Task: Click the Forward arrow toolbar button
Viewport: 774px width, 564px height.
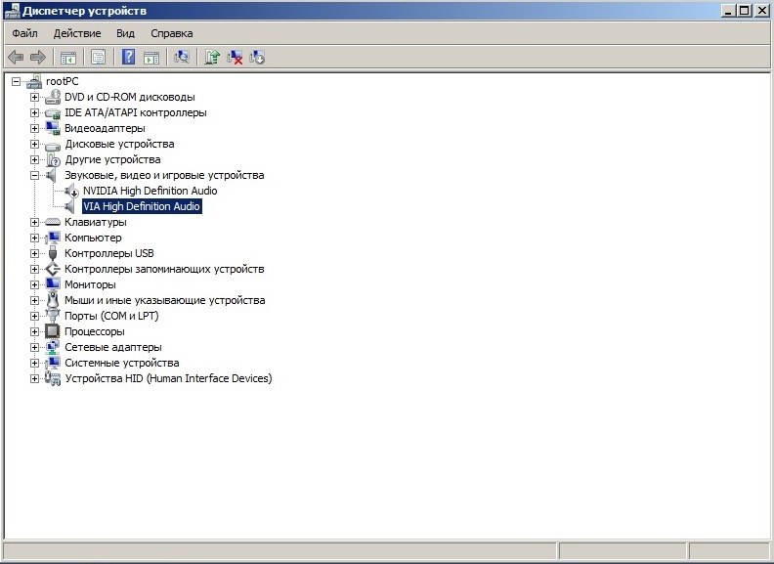Action: 38,58
